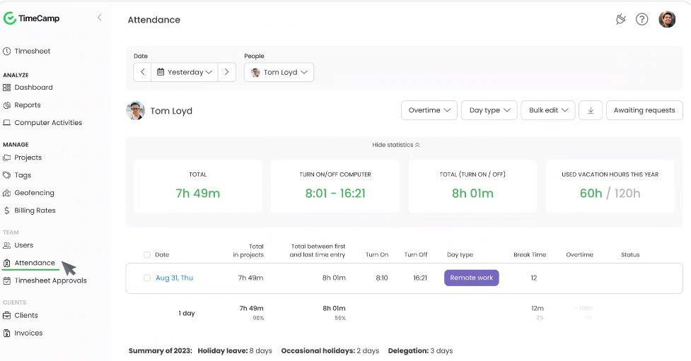The height and width of the screenshot is (361, 691).
Task: Open Timesheet Approvals in the sidebar
Action: (x=50, y=280)
